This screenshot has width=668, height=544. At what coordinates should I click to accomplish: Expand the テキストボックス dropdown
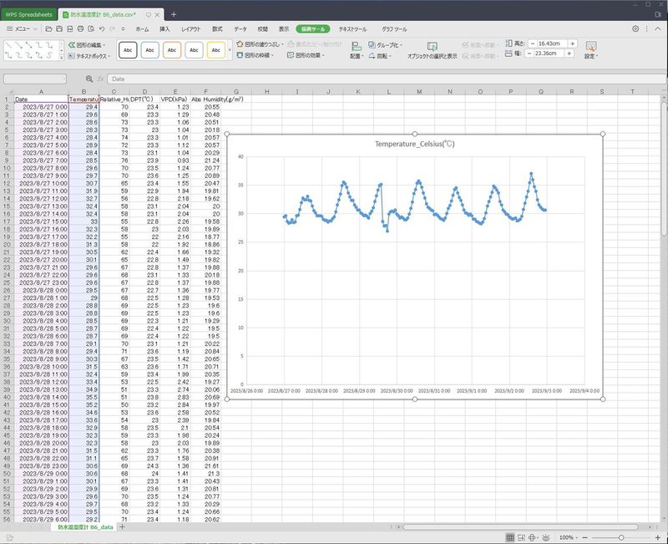click(x=110, y=56)
